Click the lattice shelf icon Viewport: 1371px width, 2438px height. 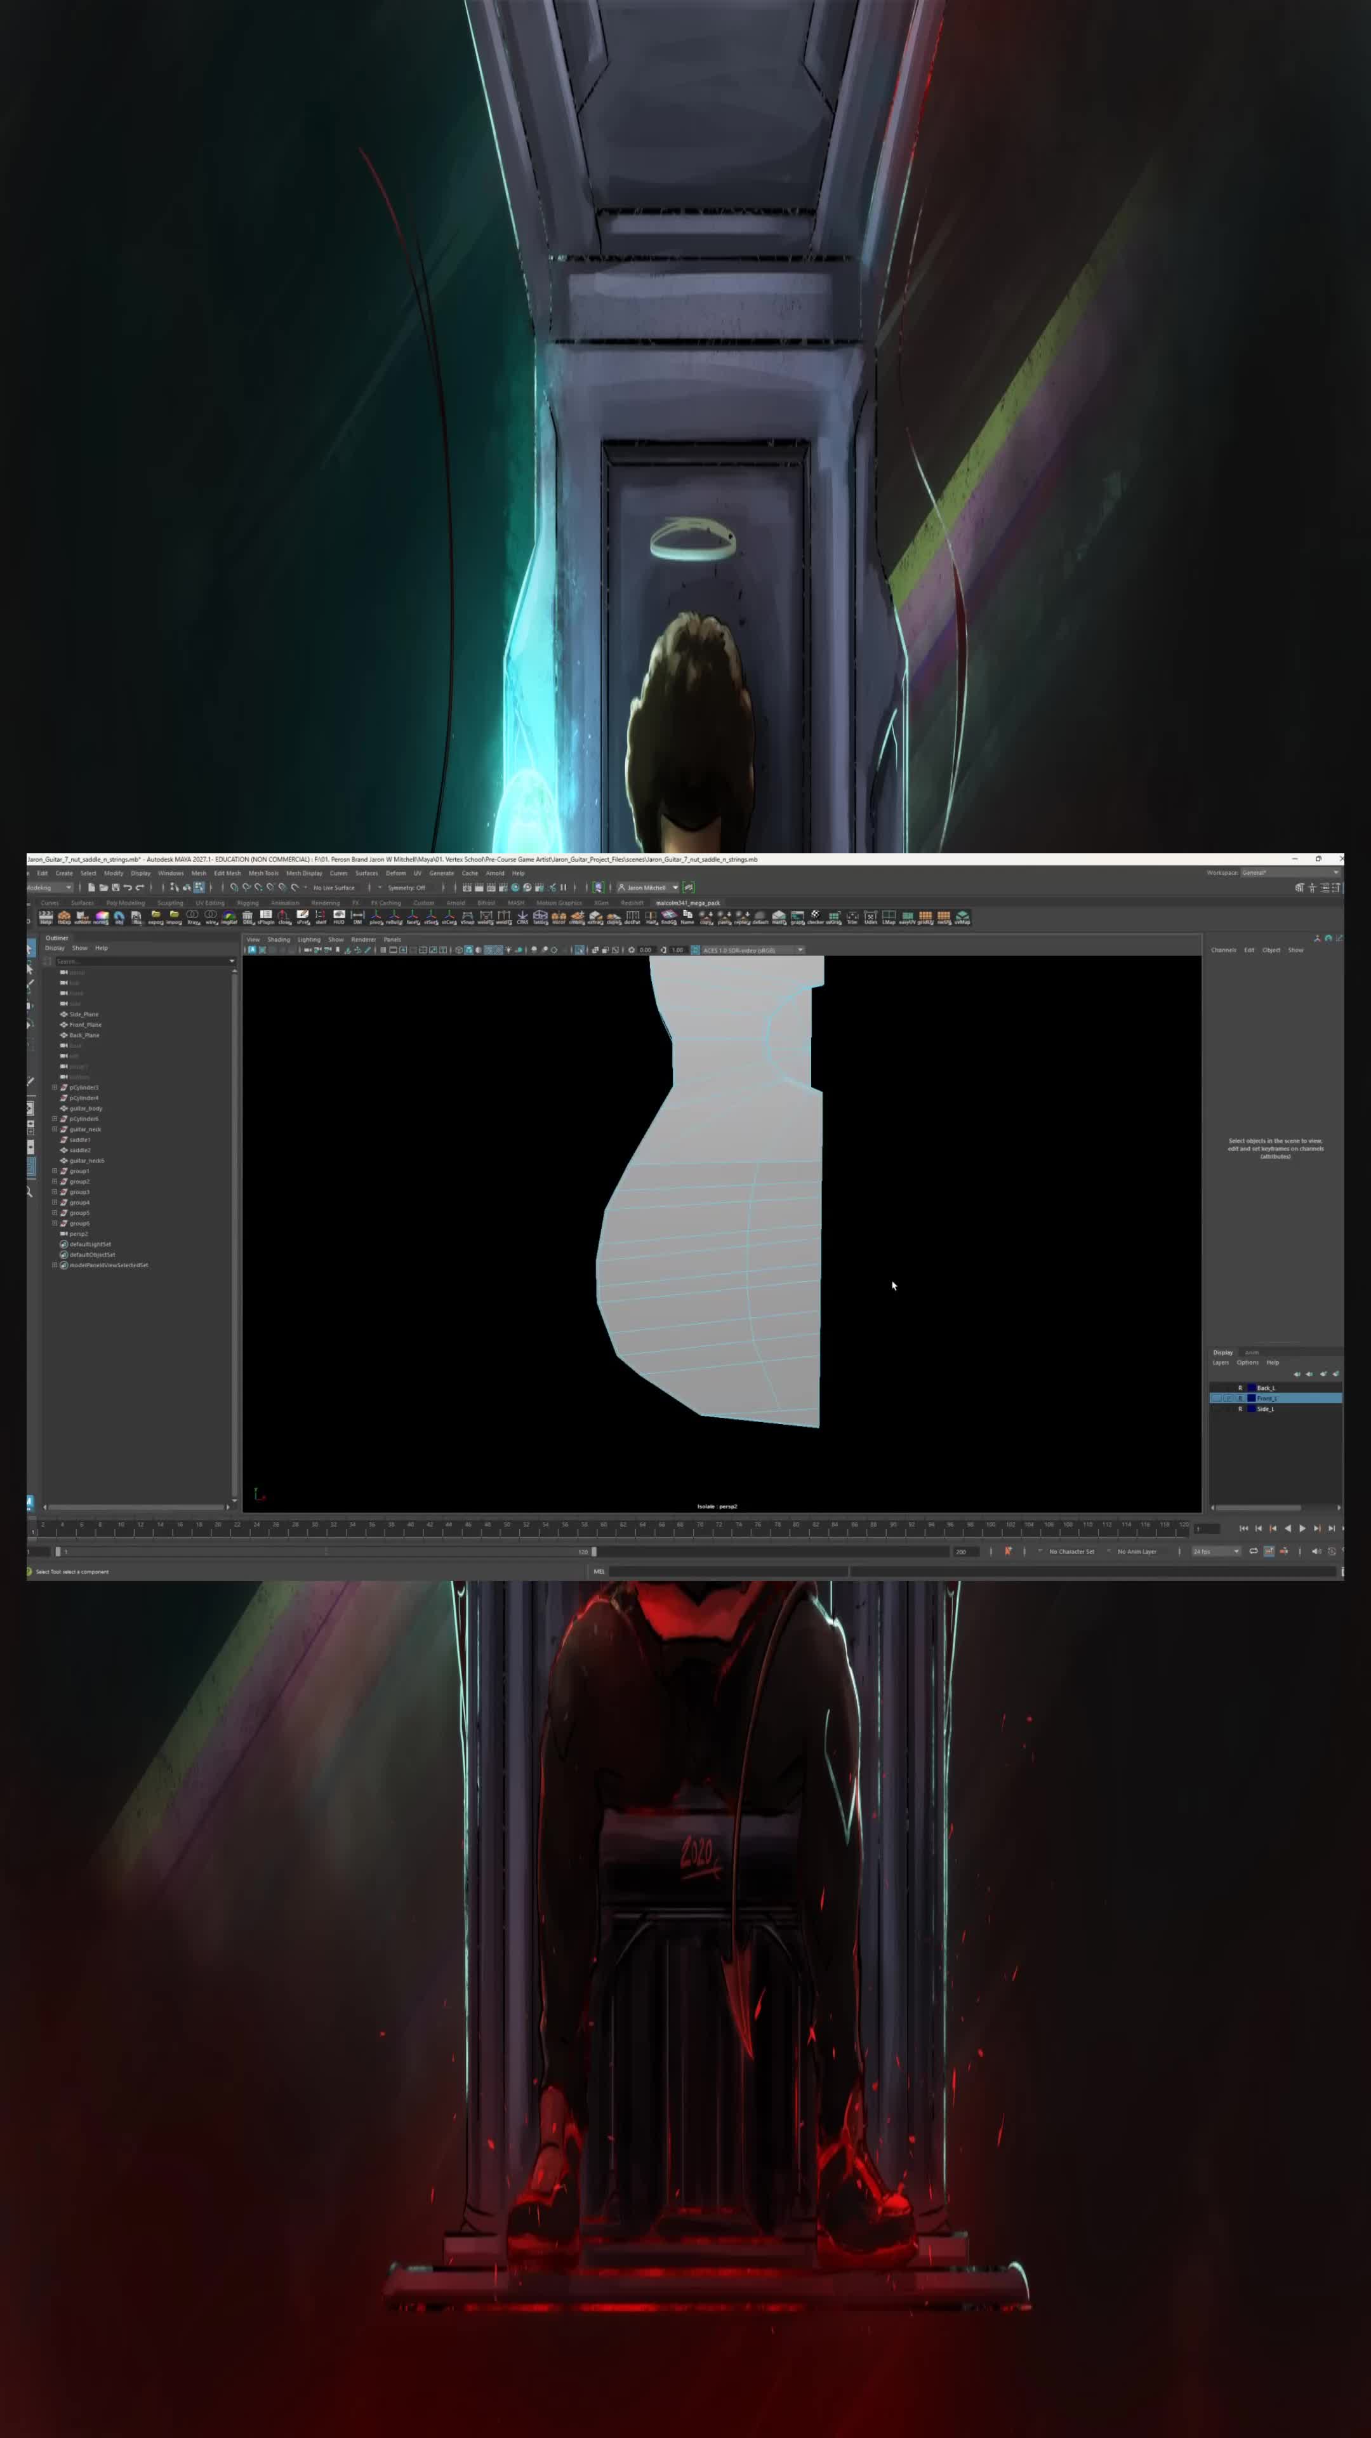(540, 916)
